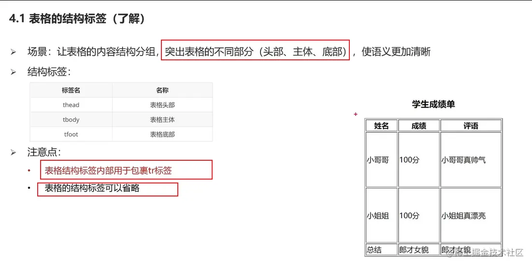Click the "姓名" column header

coord(381,126)
